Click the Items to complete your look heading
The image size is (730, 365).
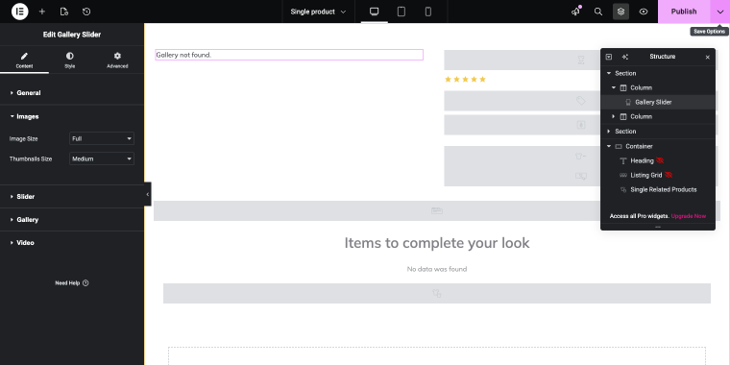point(437,243)
